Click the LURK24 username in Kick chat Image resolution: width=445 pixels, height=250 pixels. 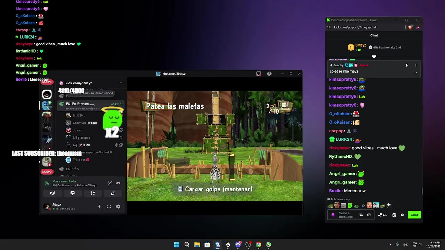pyautogui.click(x=344, y=140)
